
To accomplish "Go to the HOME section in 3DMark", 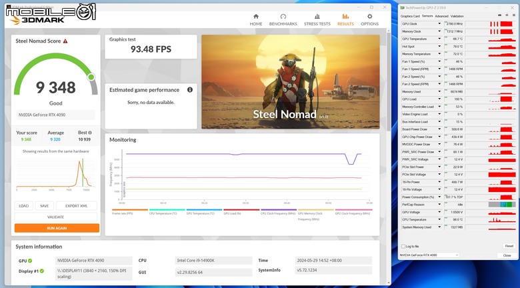I will (x=256, y=20).
